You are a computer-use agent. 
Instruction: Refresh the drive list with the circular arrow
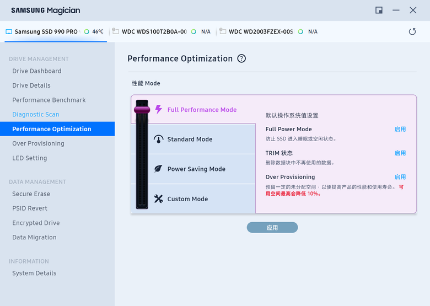click(412, 31)
